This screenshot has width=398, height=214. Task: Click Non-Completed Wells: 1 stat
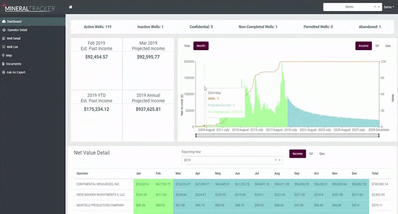[258, 27]
